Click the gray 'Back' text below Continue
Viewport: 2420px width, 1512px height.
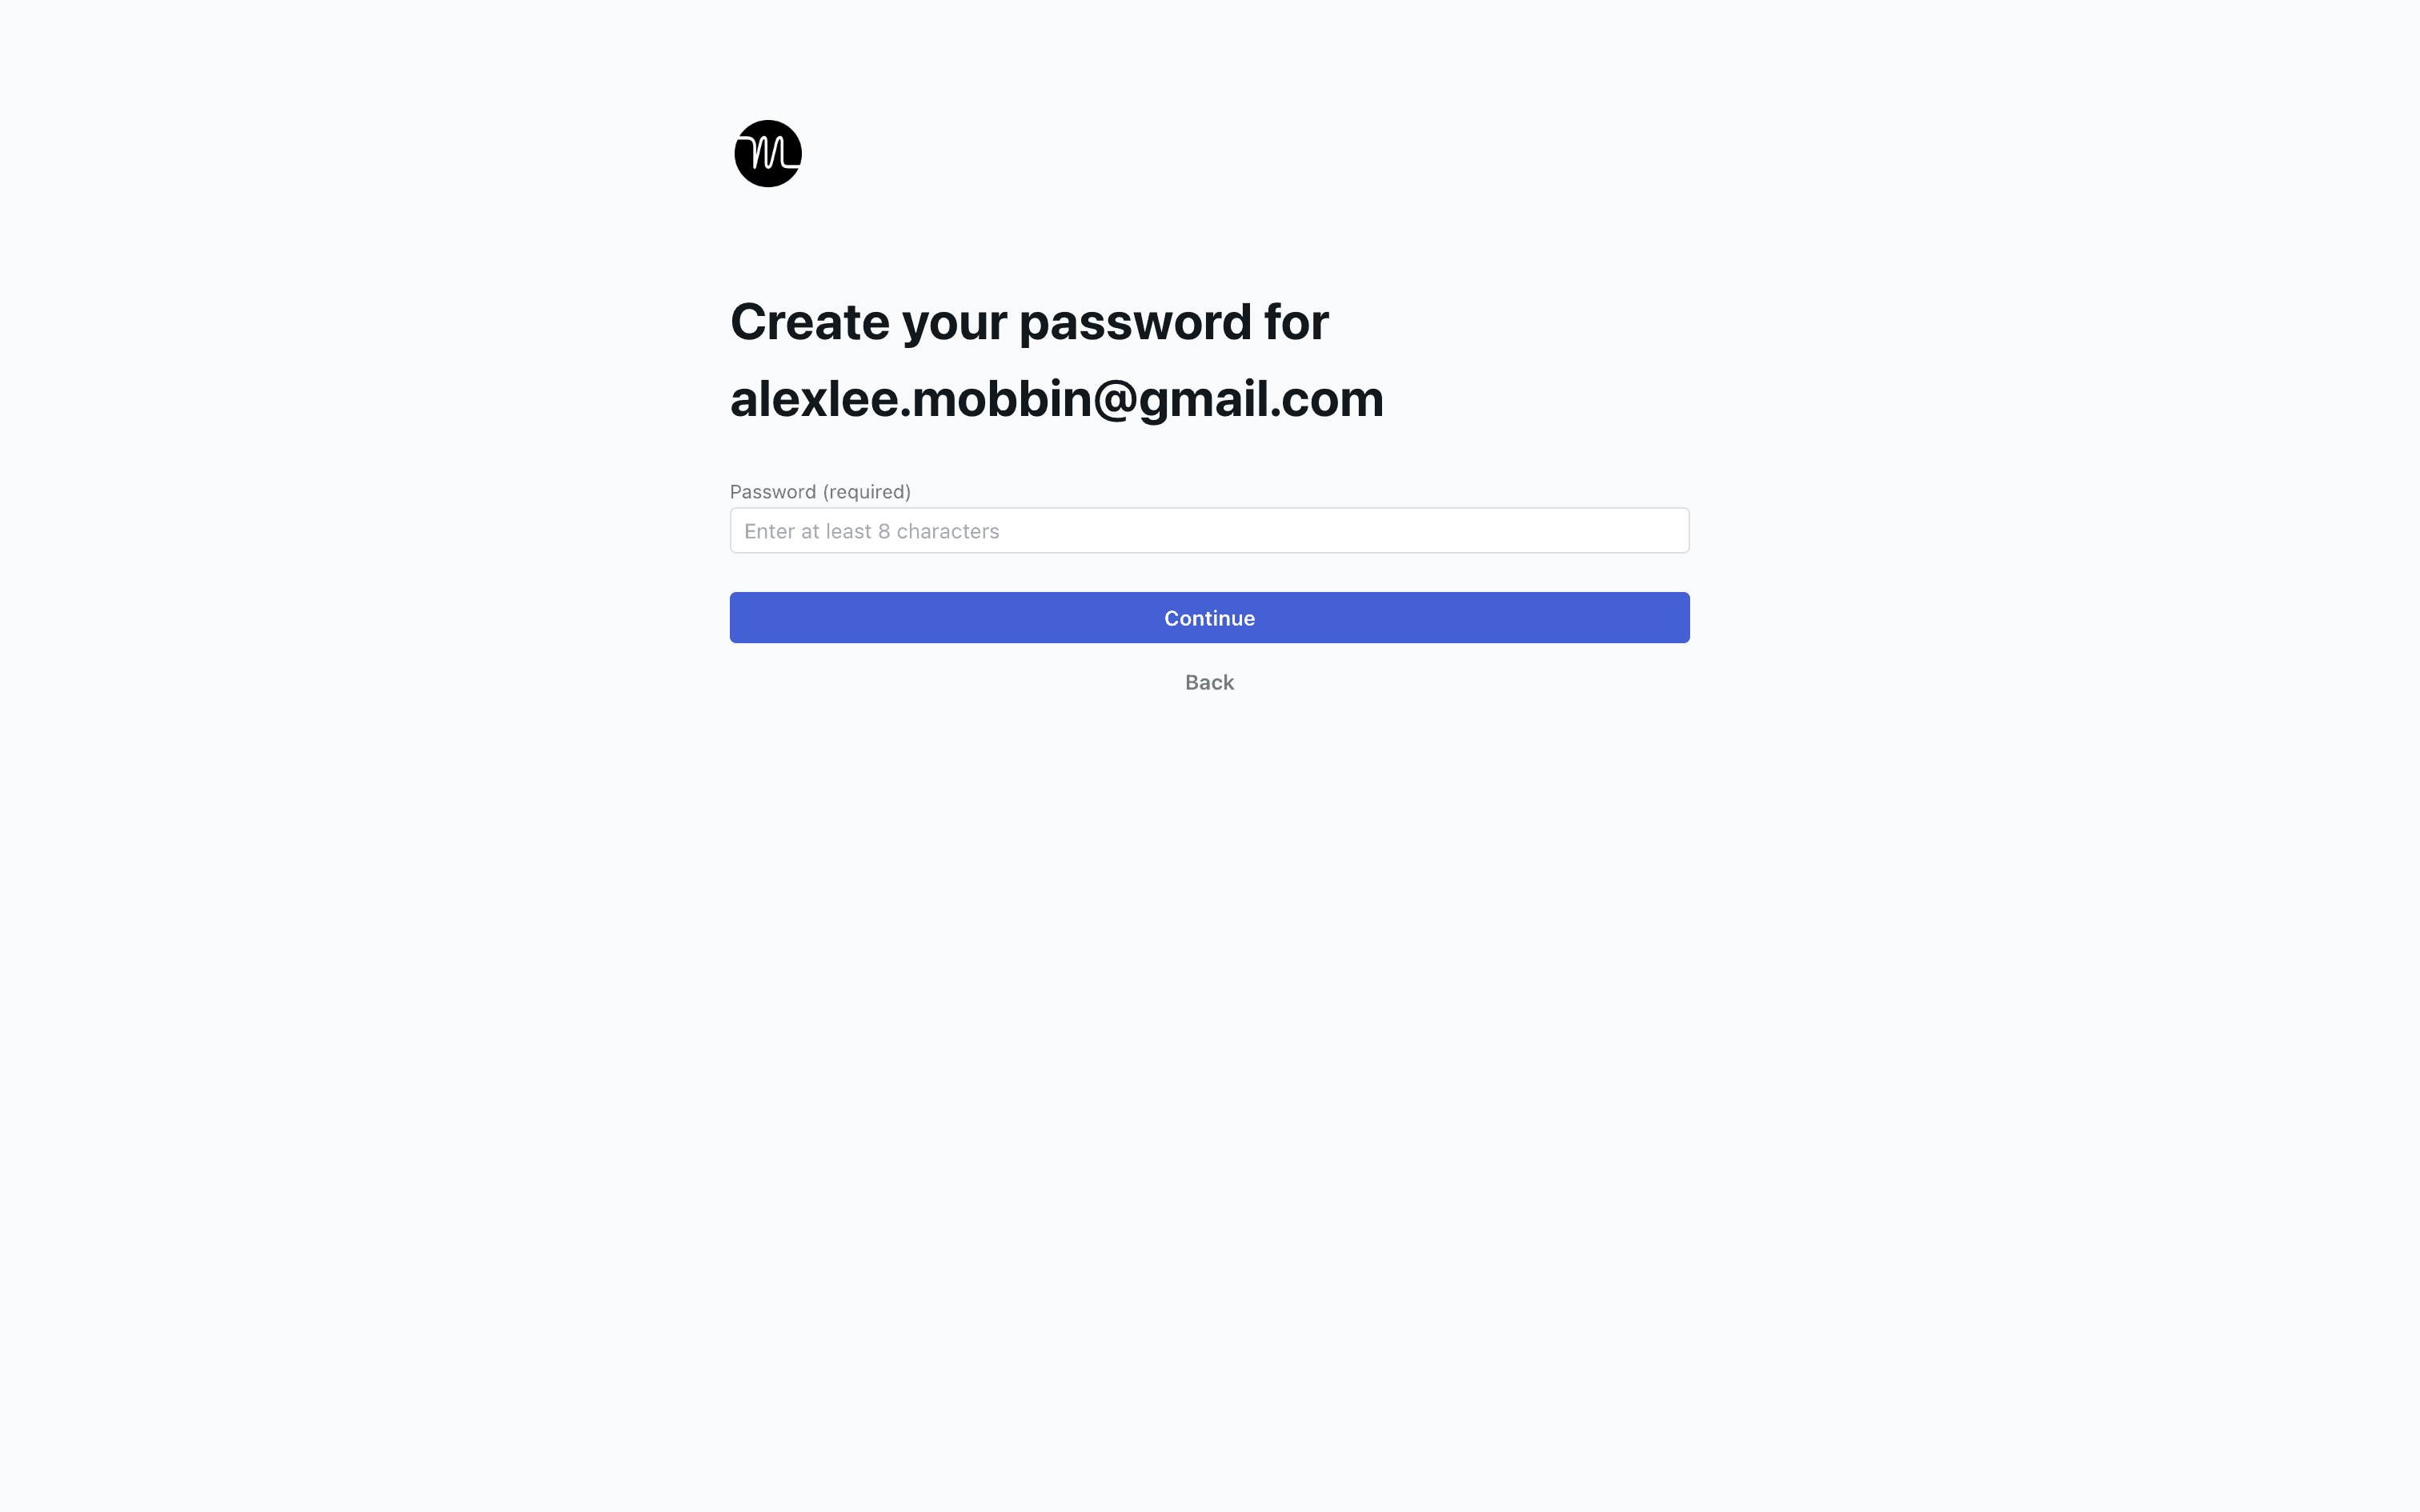[x=1209, y=682]
